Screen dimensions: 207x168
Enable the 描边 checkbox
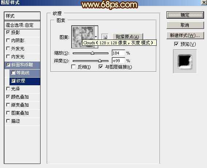tap(8, 121)
